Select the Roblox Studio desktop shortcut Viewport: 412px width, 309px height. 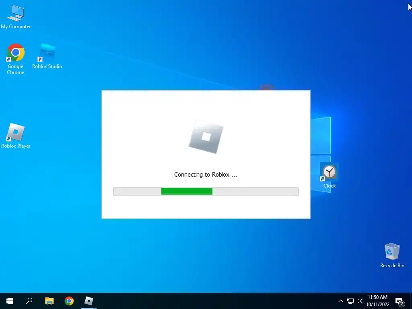(47, 56)
